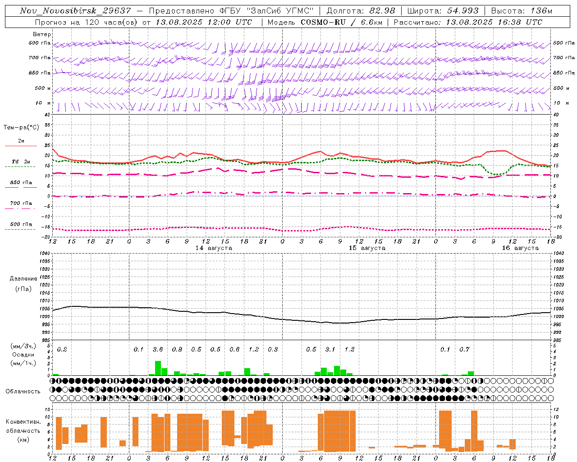The width and height of the screenshot is (577, 462).
Task: Select the 0.6 precipitation value
Action: click(x=234, y=349)
